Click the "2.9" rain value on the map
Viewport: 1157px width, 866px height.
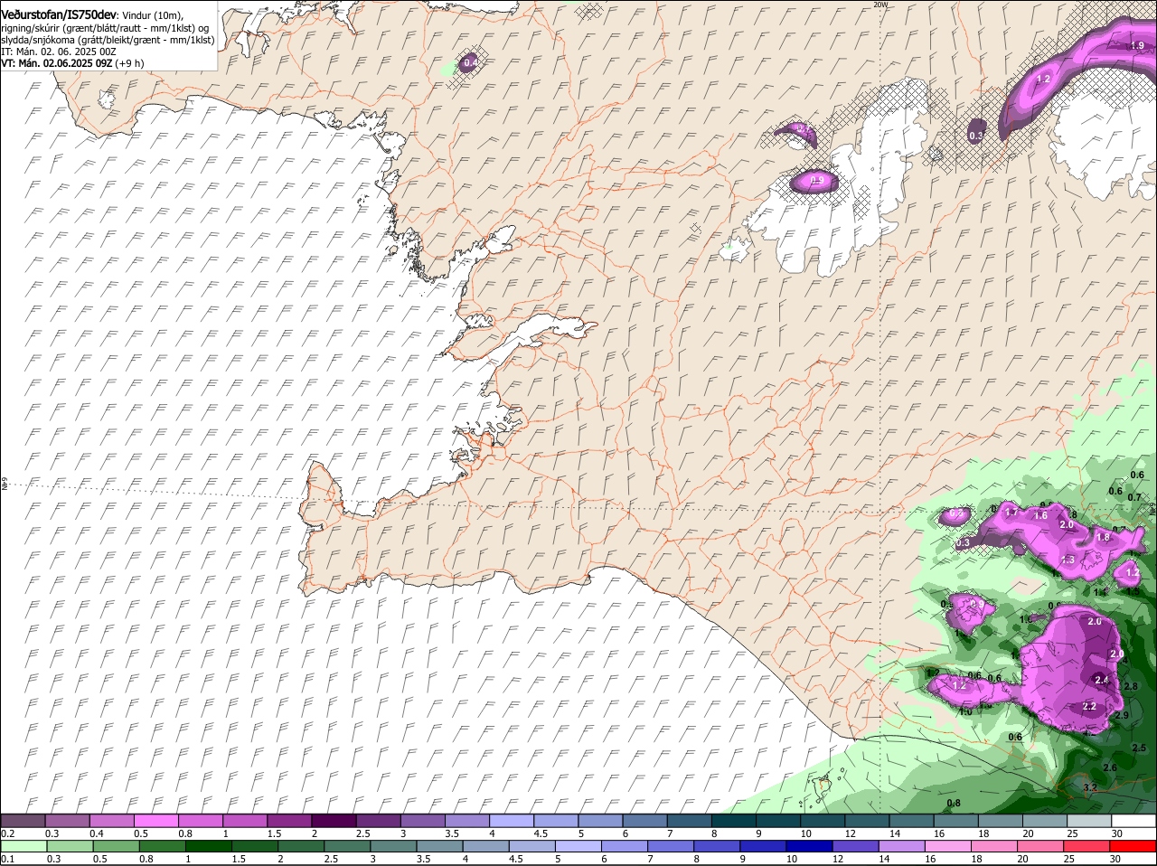coord(1122,715)
